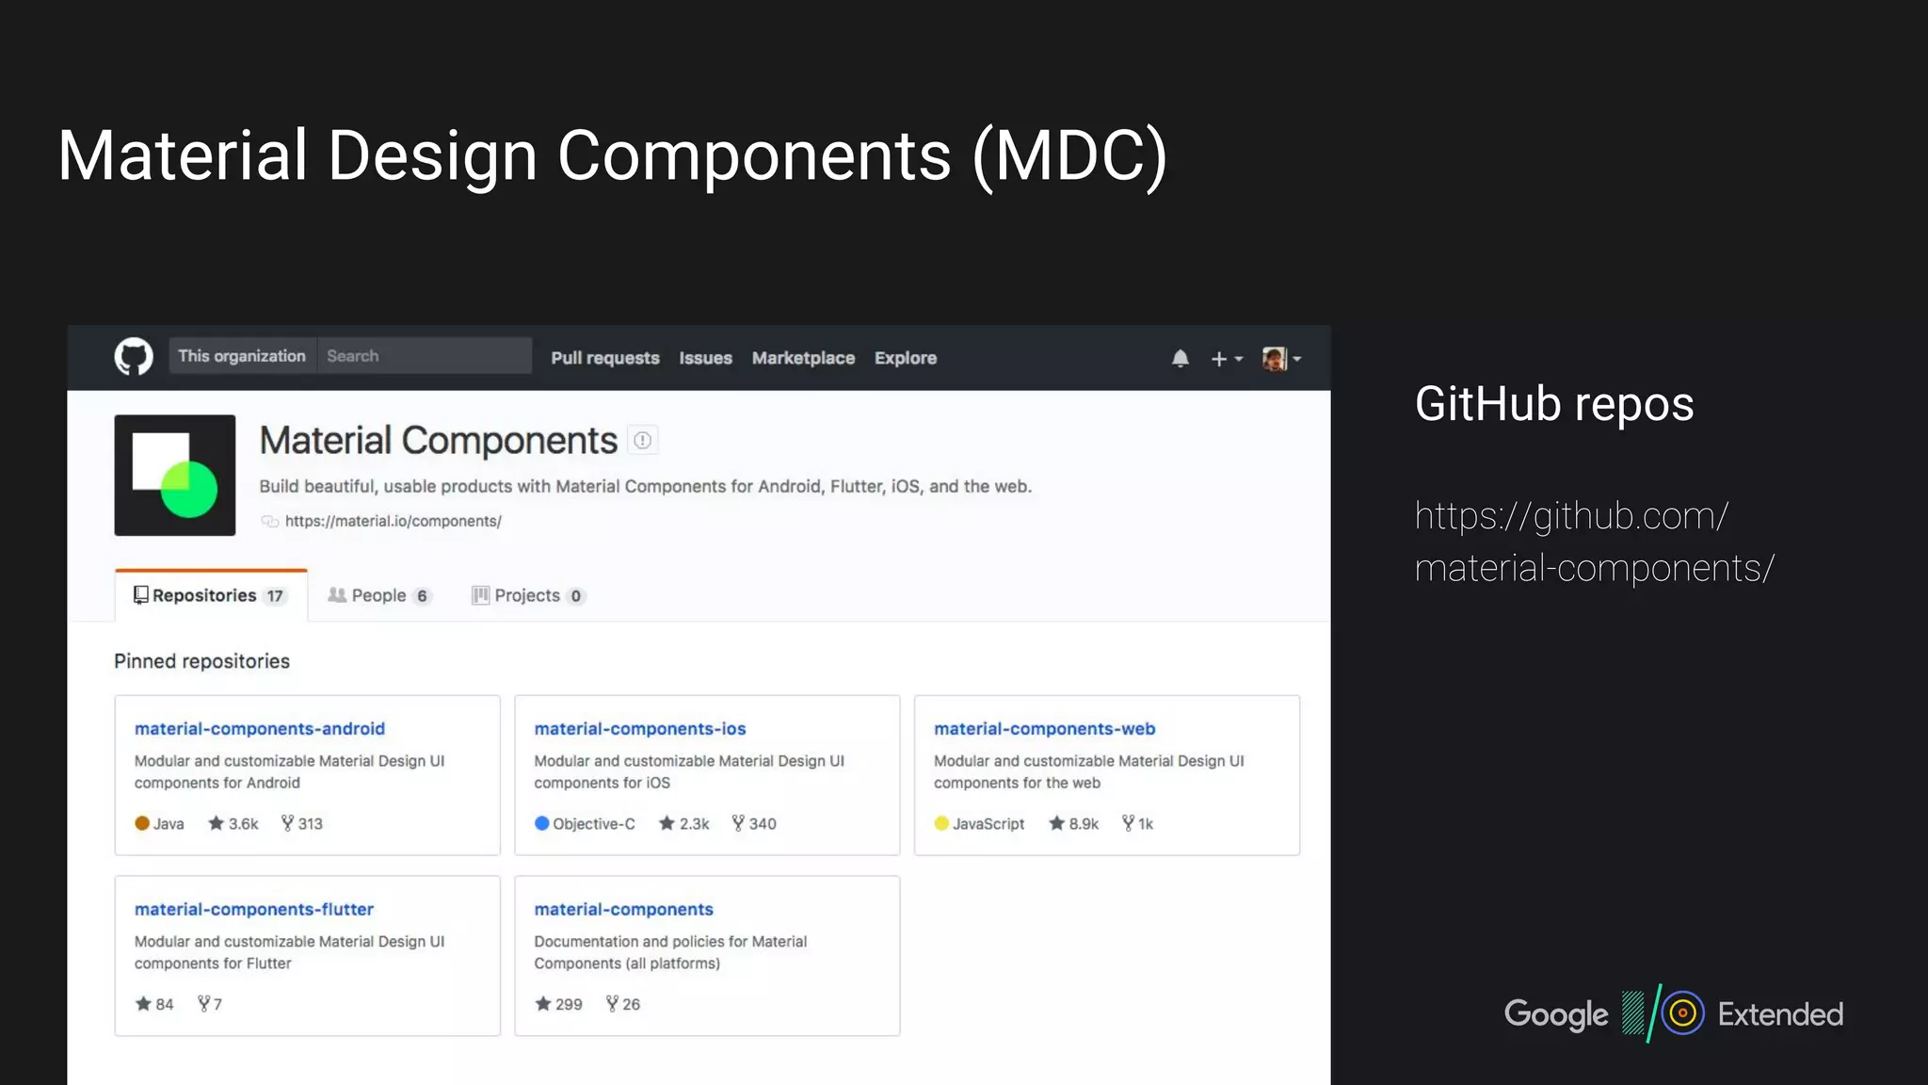Open material-components-ios repository

click(640, 728)
